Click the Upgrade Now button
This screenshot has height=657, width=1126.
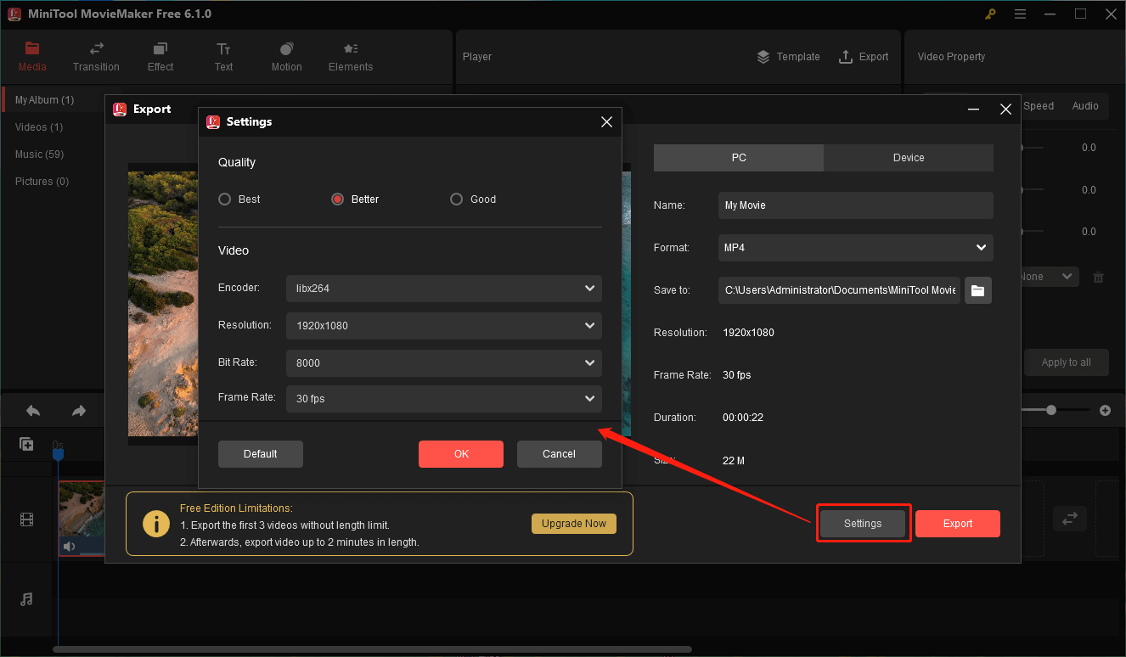pyautogui.click(x=574, y=524)
